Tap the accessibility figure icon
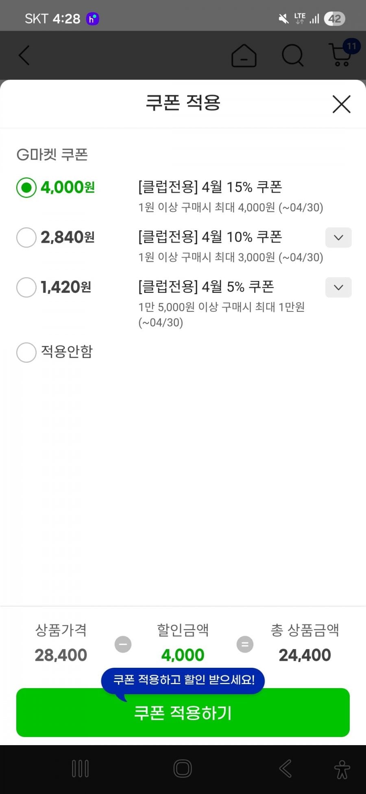 click(x=342, y=769)
